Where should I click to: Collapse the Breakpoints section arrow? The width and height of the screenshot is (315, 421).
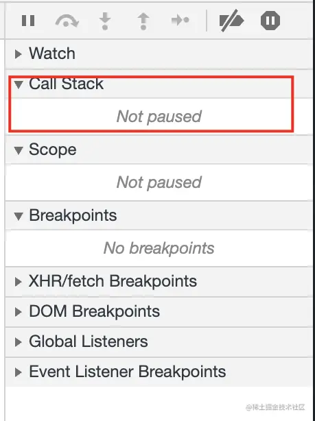point(19,216)
